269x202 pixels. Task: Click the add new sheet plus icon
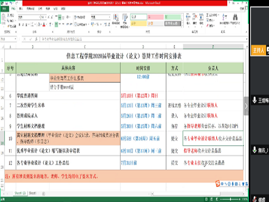pos(44,193)
